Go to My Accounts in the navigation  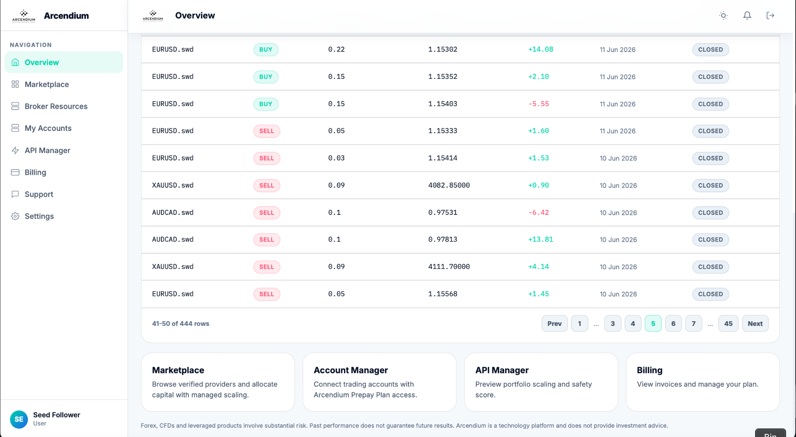64,128
